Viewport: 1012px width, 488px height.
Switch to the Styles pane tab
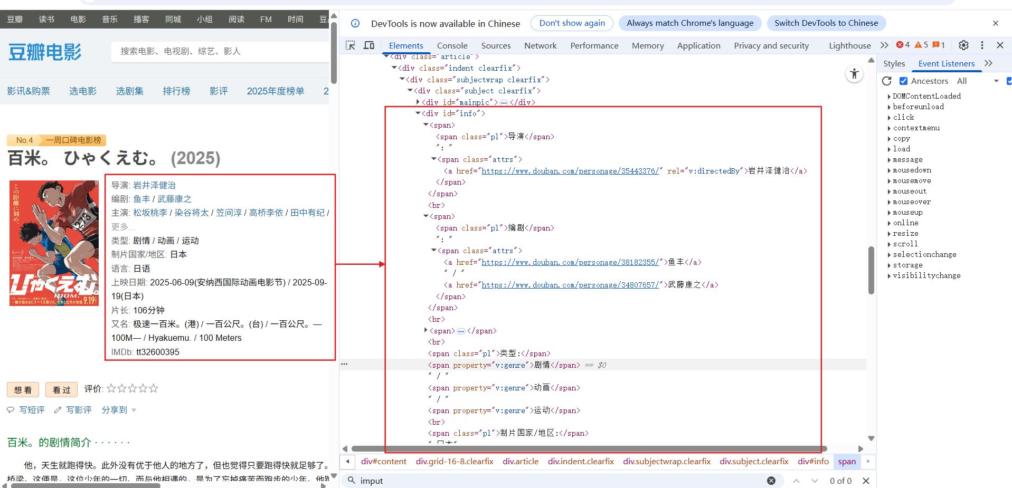894,63
